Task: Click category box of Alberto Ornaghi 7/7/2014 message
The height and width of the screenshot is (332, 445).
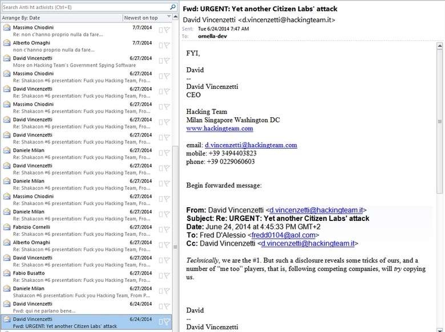Action: coord(161,46)
